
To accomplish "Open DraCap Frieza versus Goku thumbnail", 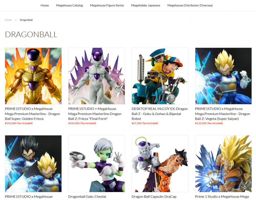I will click(x=160, y=164).
